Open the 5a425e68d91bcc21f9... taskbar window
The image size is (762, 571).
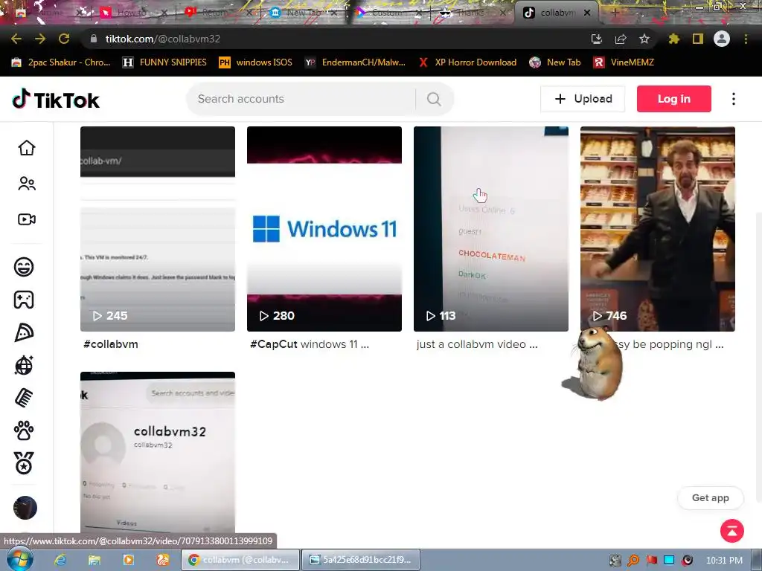(361, 560)
